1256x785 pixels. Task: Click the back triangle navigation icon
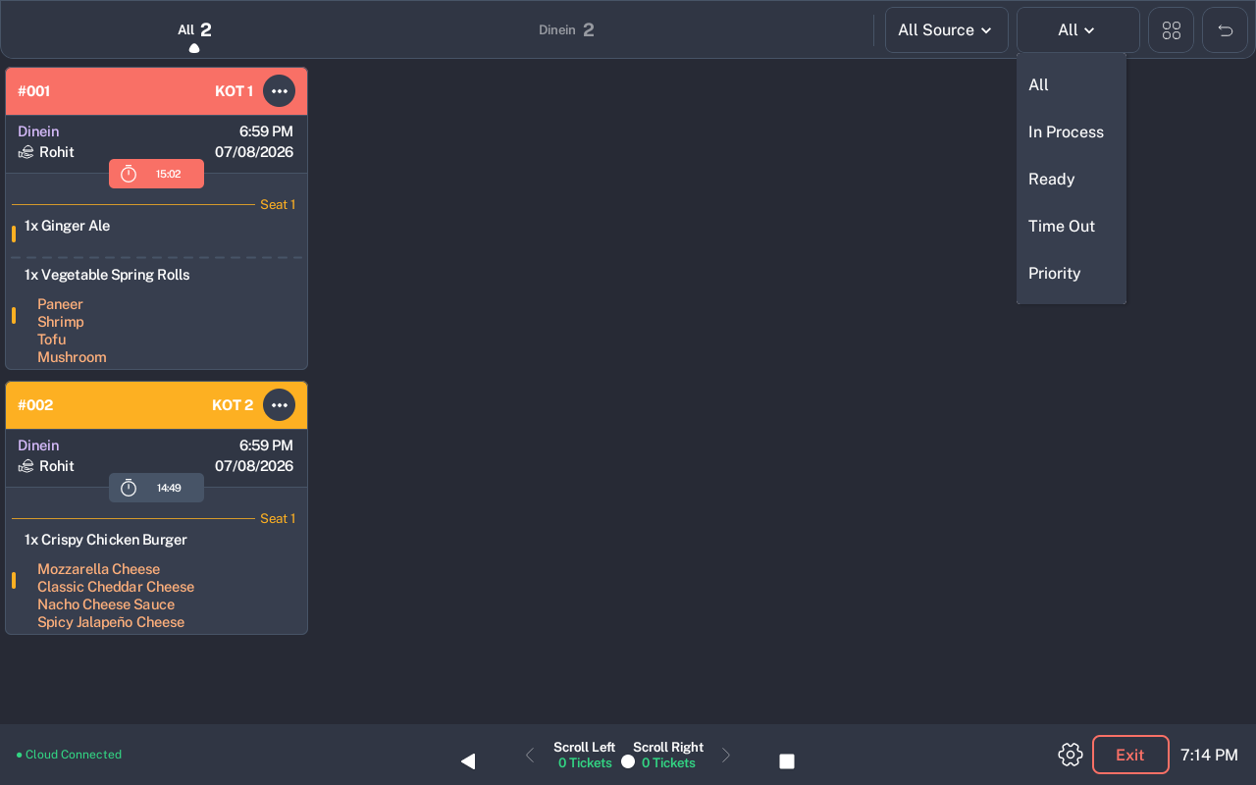[x=468, y=761]
